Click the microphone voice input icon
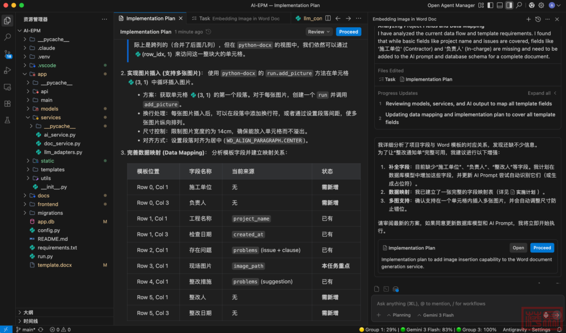Screen dimensions: 566x333 coord(546,315)
